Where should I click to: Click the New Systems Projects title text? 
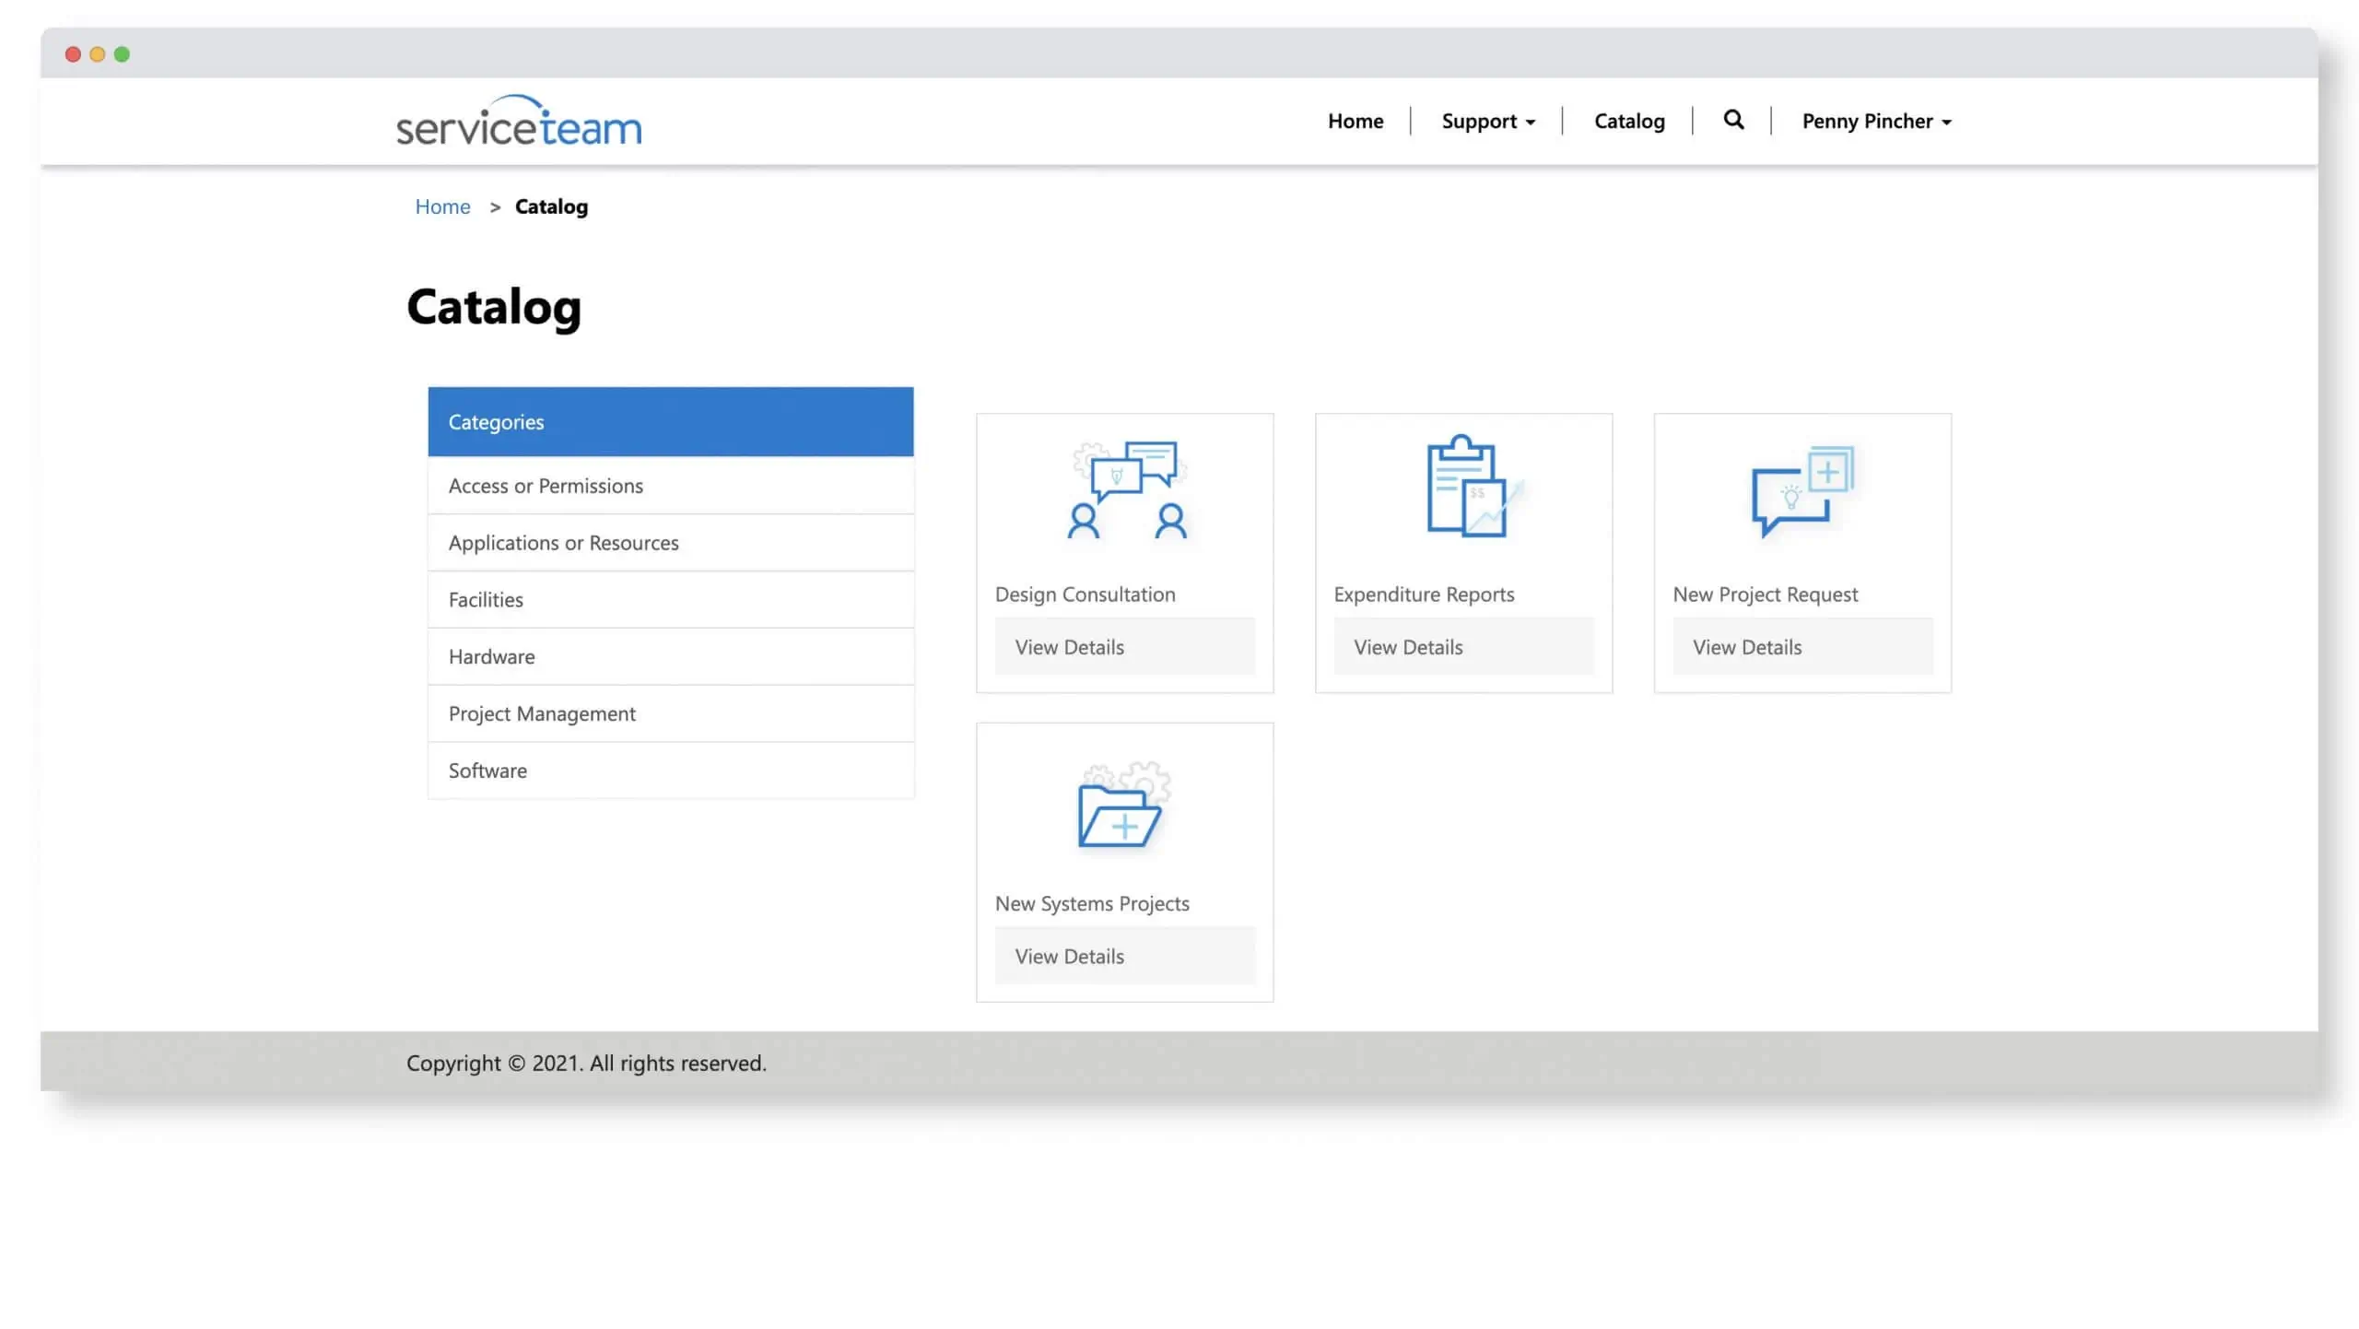[x=1092, y=904]
